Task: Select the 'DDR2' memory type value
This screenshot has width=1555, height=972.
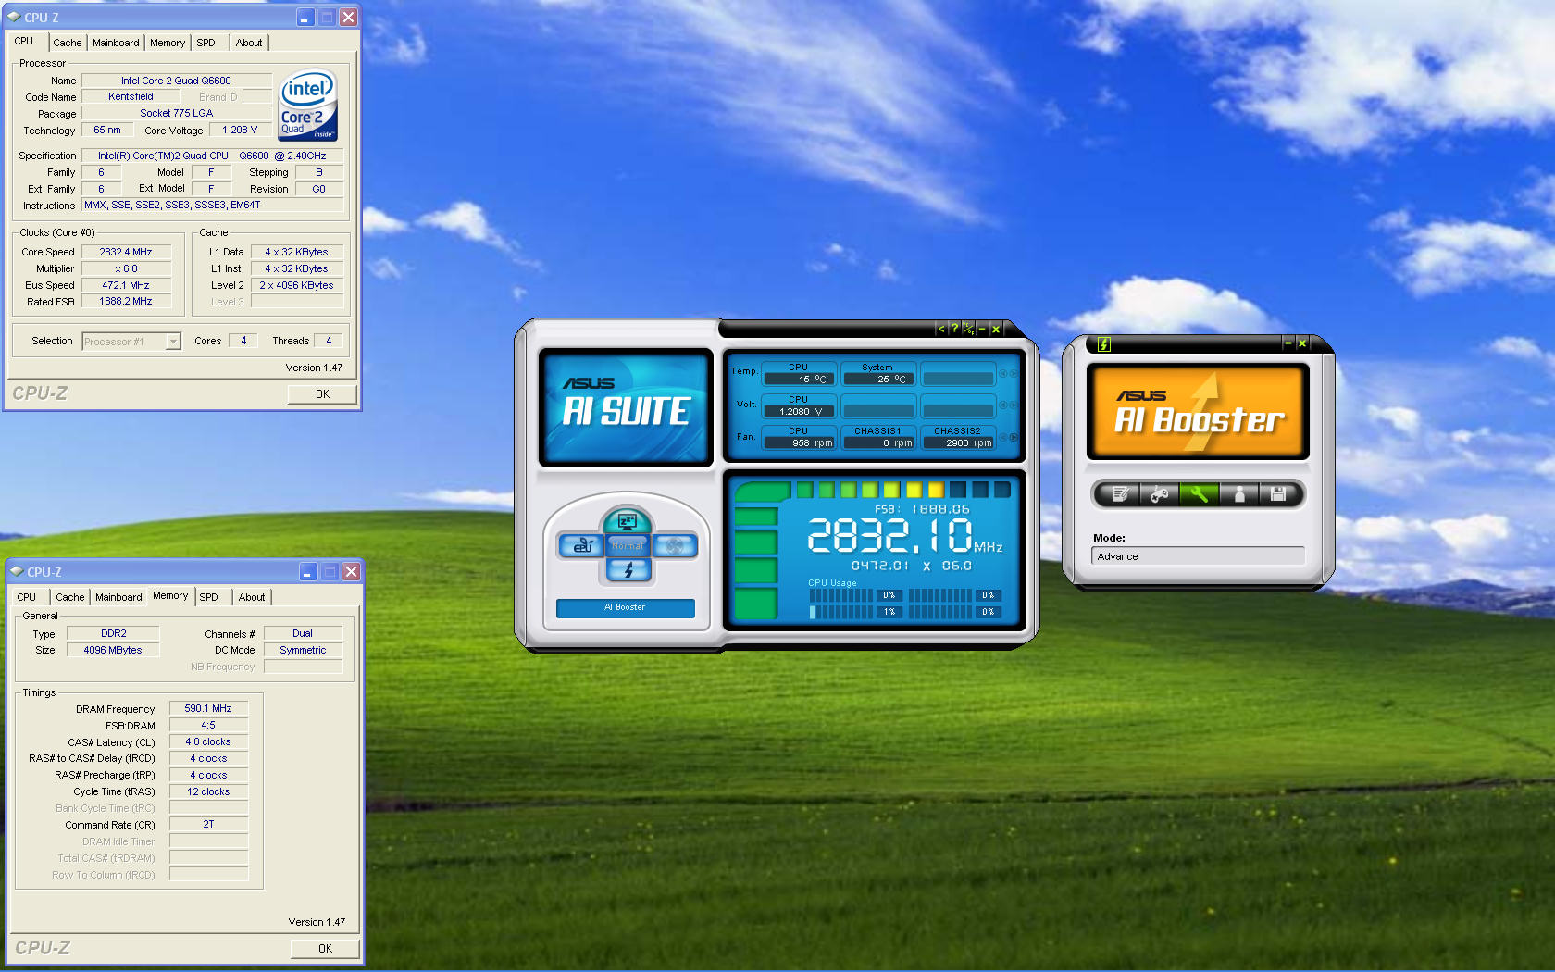Action: pos(114,633)
